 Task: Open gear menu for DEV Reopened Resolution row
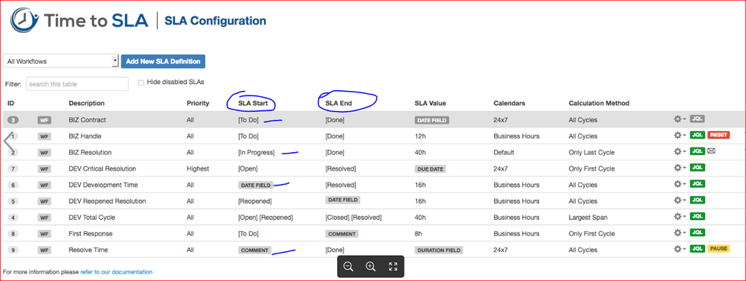[680, 201]
